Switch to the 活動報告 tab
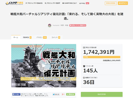 (27, 37)
